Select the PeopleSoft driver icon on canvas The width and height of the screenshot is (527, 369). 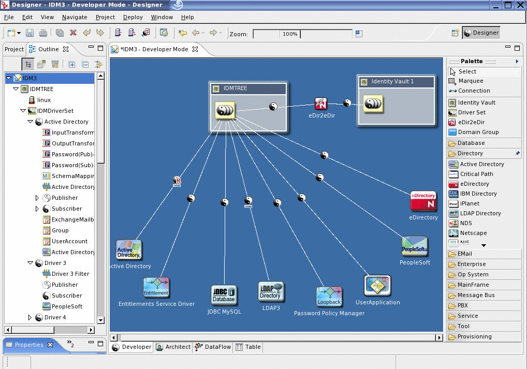[415, 246]
